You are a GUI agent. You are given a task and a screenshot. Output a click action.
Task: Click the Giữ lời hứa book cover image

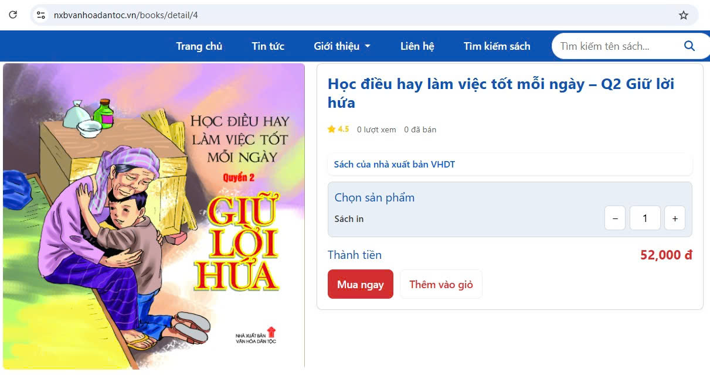point(154,216)
